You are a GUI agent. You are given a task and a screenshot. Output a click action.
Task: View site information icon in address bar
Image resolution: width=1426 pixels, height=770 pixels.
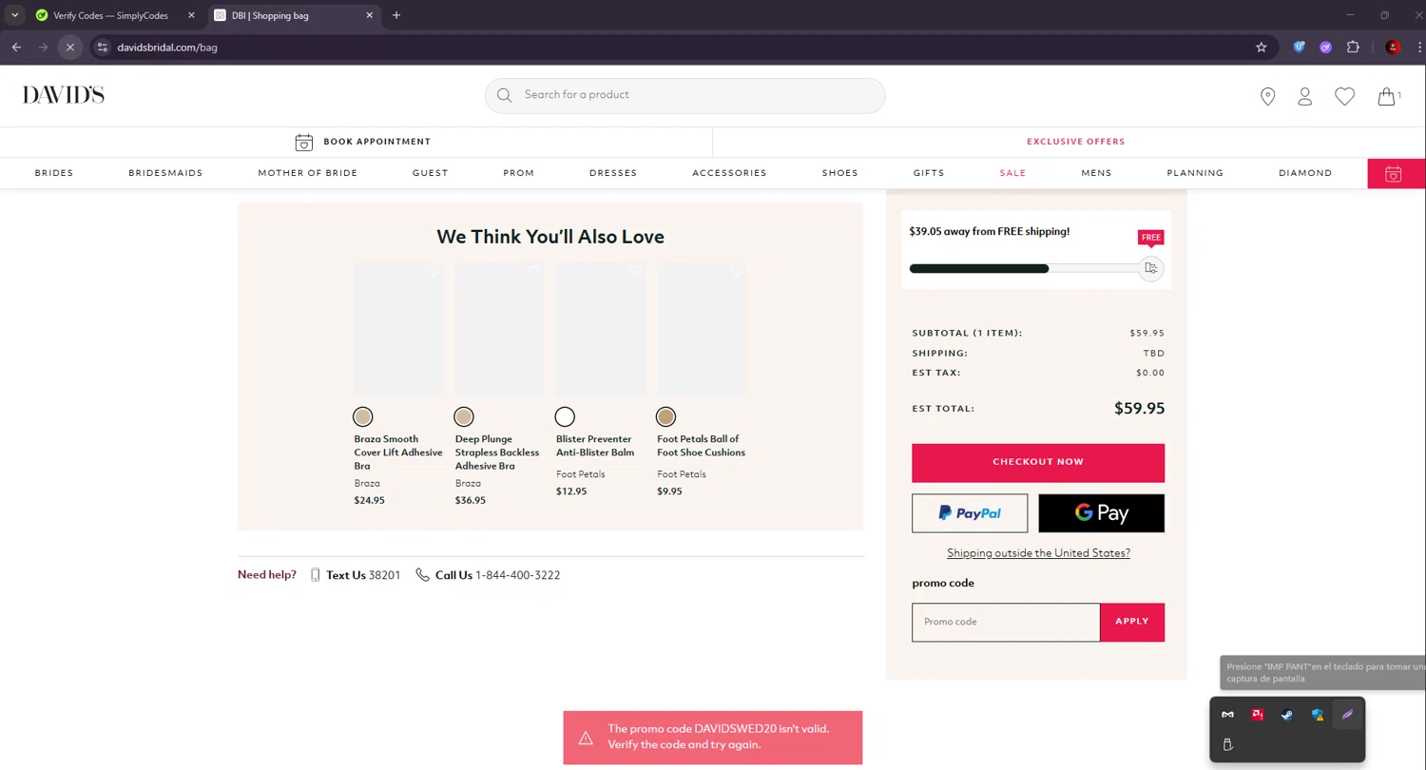click(103, 47)
